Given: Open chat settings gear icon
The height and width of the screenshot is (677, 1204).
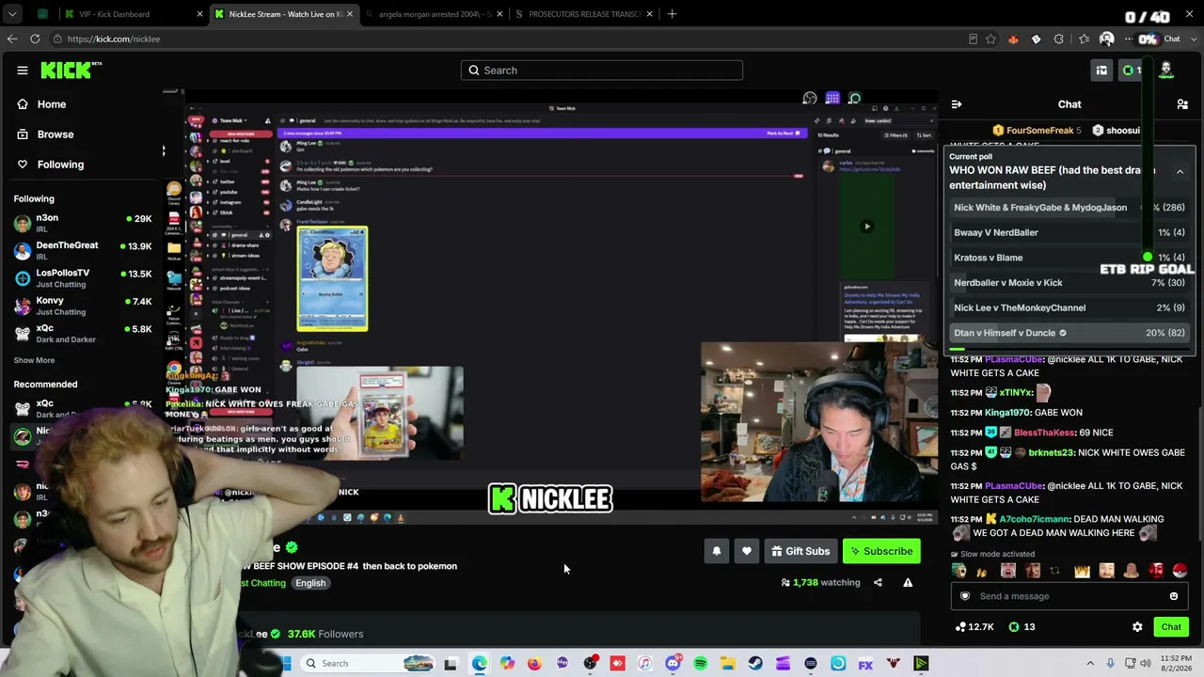Looking at the screenshot, I should pyautogui.click(x=1137, y=627).
